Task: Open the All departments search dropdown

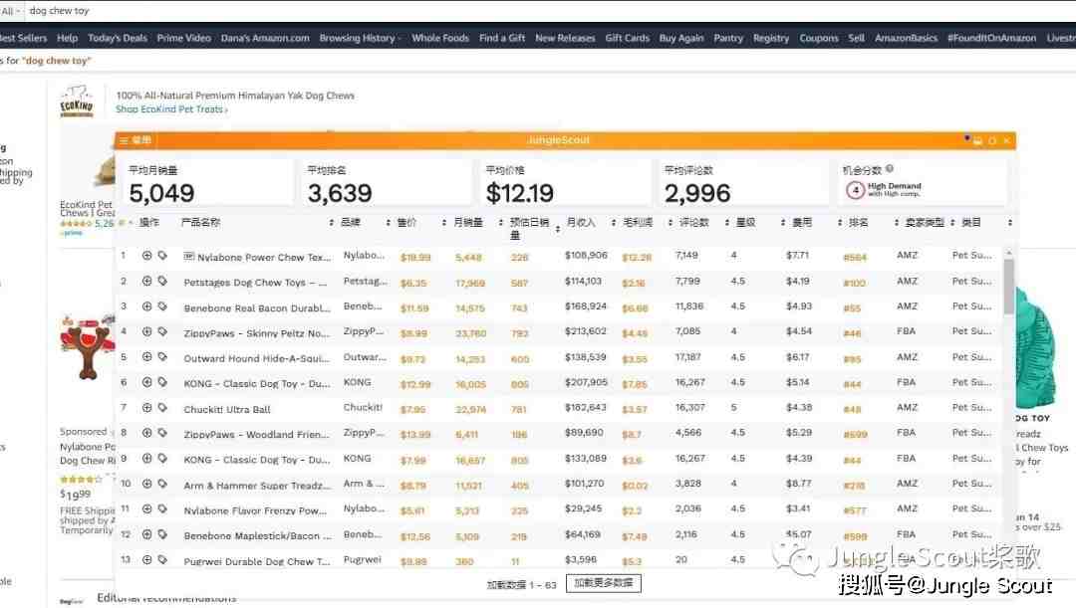Action: pos(10,11)
